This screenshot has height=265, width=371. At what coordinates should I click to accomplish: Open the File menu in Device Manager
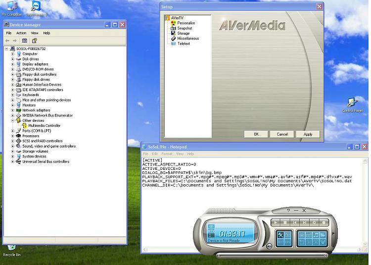coord(9,33)
